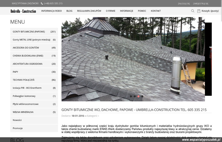This screenshot has width=222, height=142.
Task: Select the first slider dot
Action: (x=131, y=96)
